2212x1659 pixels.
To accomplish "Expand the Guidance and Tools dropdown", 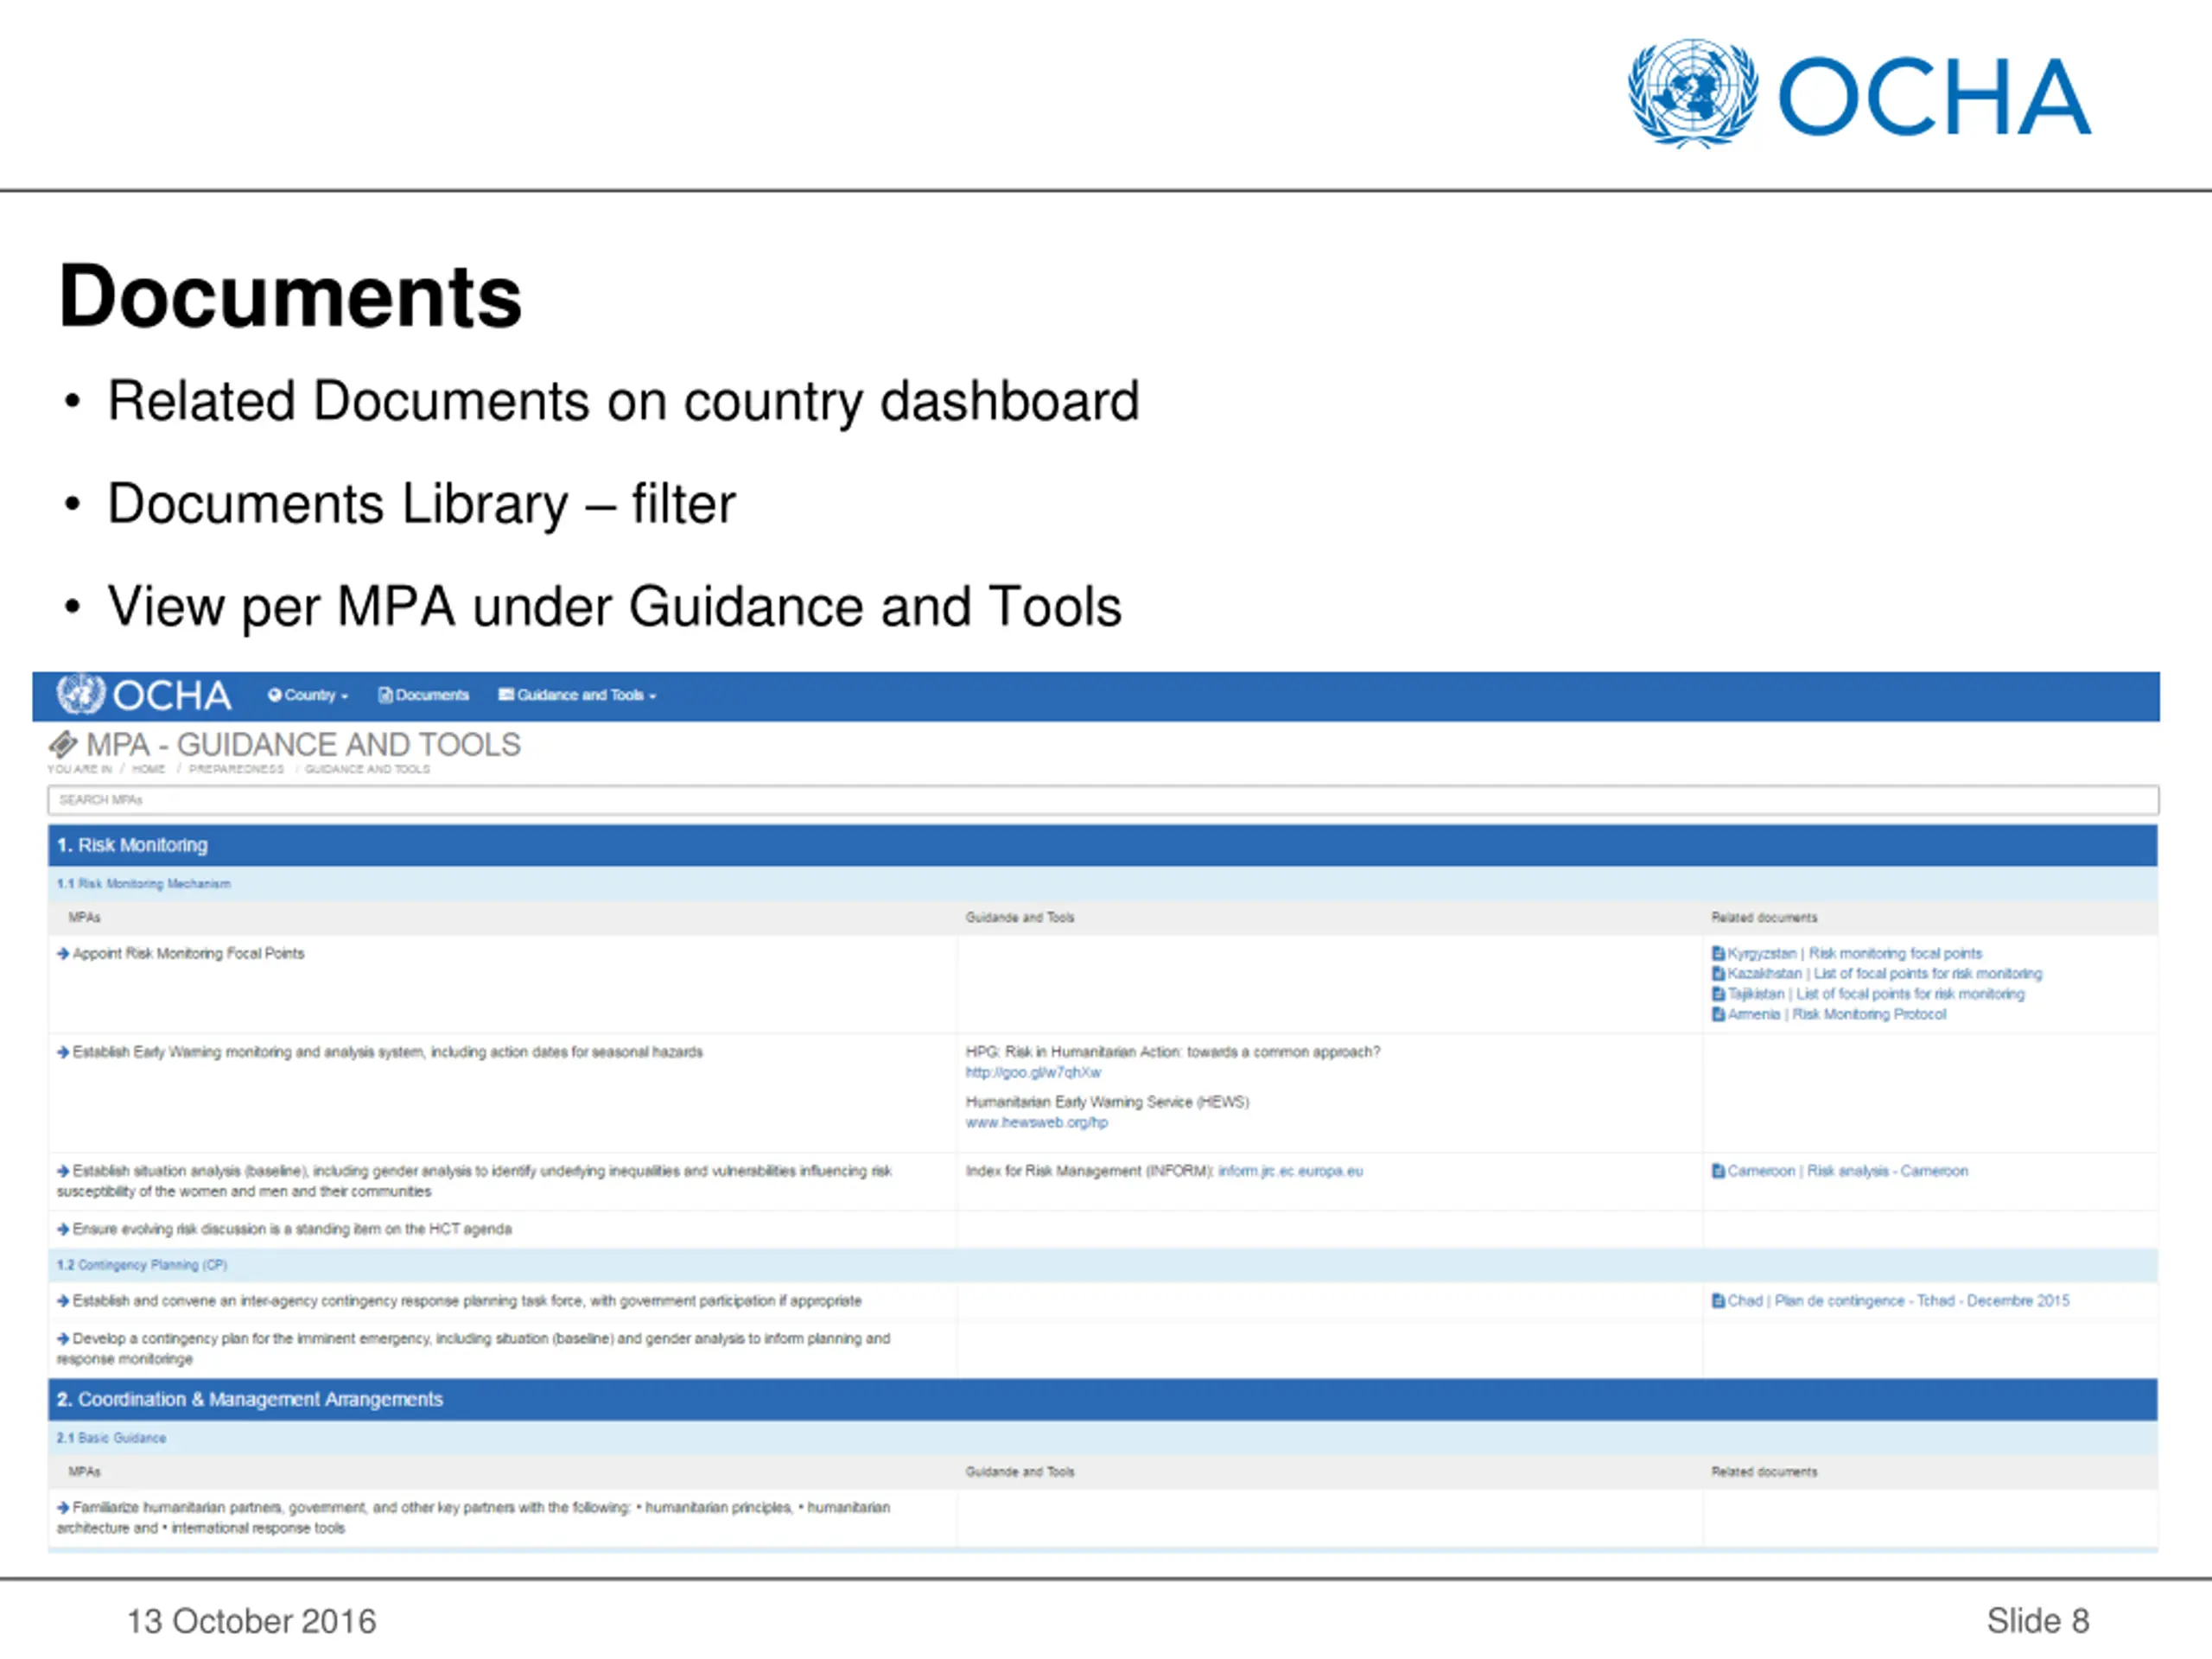I will click(577, 695).
